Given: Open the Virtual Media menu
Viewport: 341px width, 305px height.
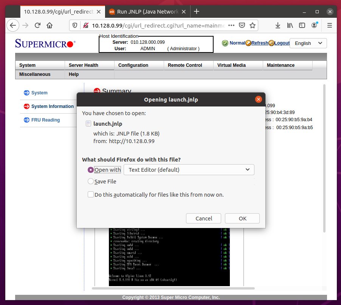Looking at the screenshot, I should tap(238, 65).
